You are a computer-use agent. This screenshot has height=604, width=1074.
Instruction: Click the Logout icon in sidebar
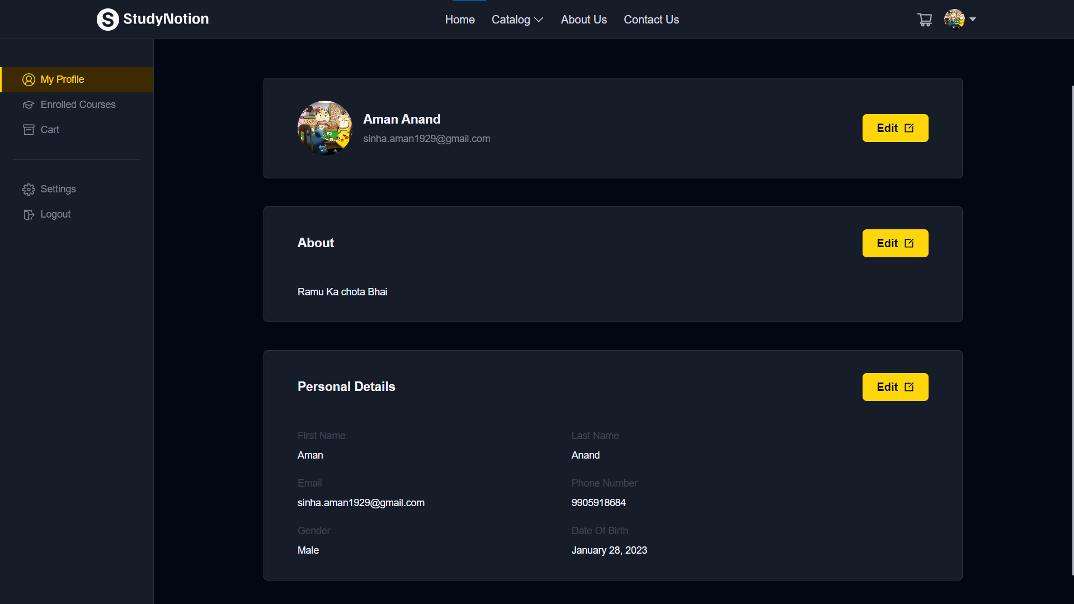29,215
